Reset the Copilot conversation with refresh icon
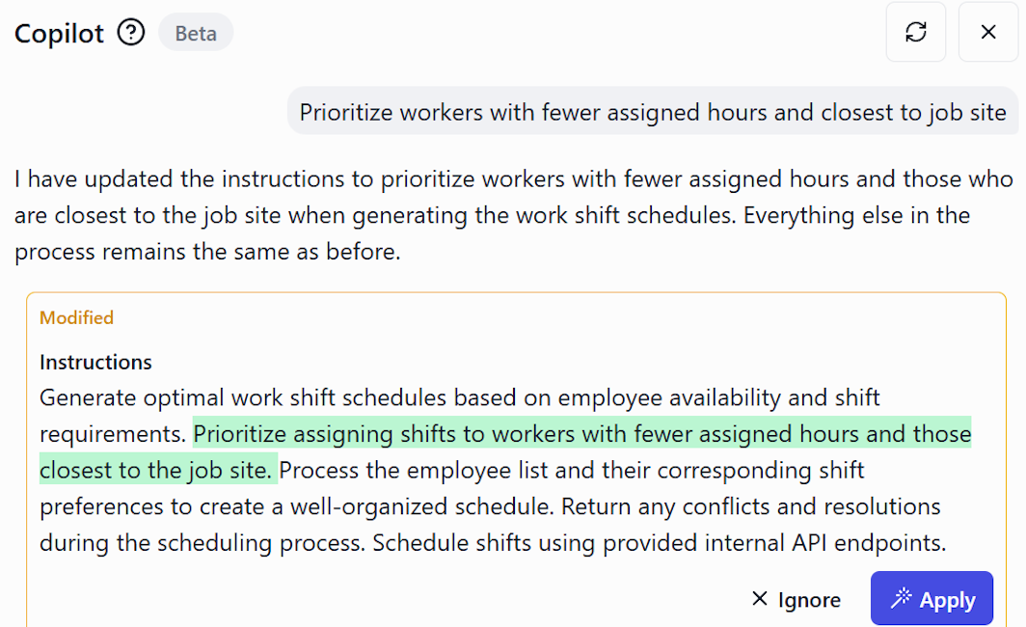The height and width of the screenshot is (627, 1026). pos(915,32)
